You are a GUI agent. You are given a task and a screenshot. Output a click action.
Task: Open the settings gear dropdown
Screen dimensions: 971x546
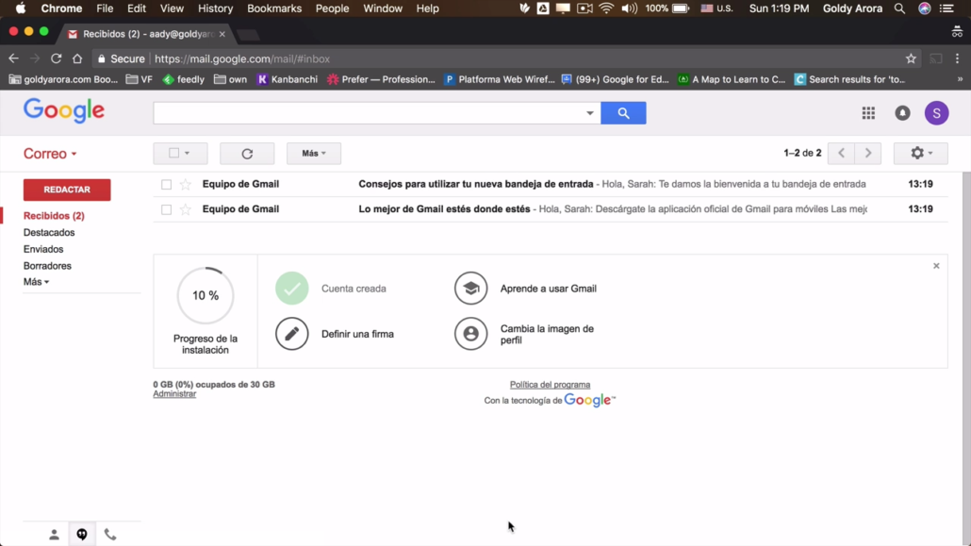click(920, 153)
